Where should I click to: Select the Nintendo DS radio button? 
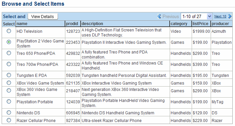tap(9, 113)
